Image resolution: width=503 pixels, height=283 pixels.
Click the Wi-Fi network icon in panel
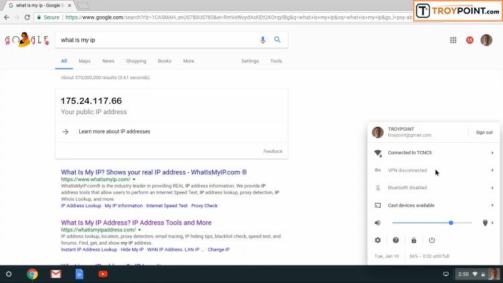click(x=378, y=153)
